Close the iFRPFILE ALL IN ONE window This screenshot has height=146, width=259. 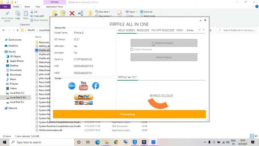(x=205, y=20)
